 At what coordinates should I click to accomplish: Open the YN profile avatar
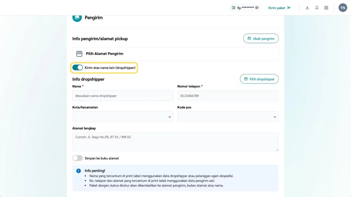tap(343, 8)
